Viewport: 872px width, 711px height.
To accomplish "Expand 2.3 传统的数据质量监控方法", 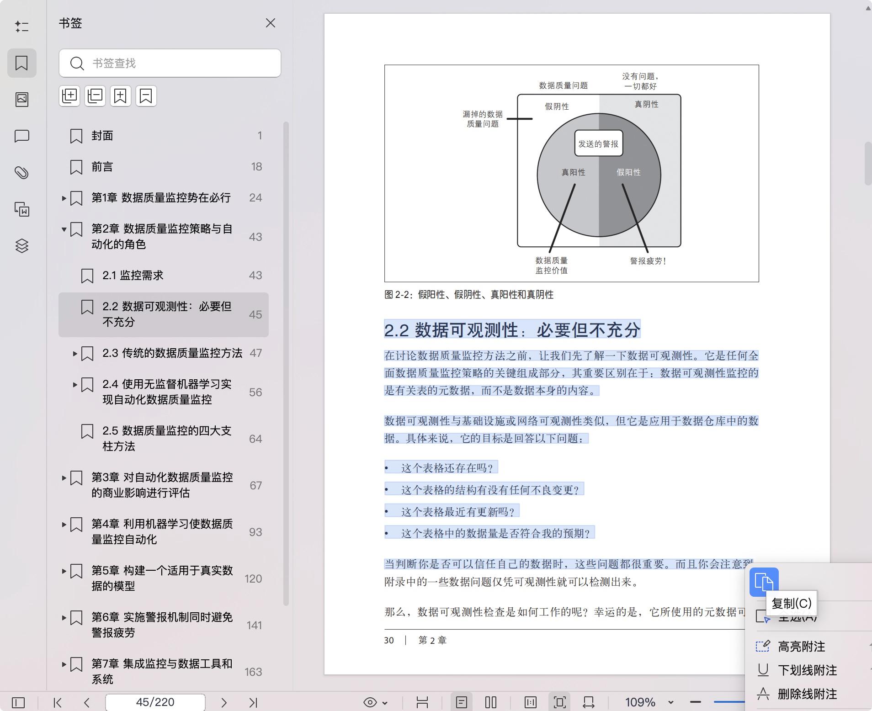I will (x=75, y=353).
